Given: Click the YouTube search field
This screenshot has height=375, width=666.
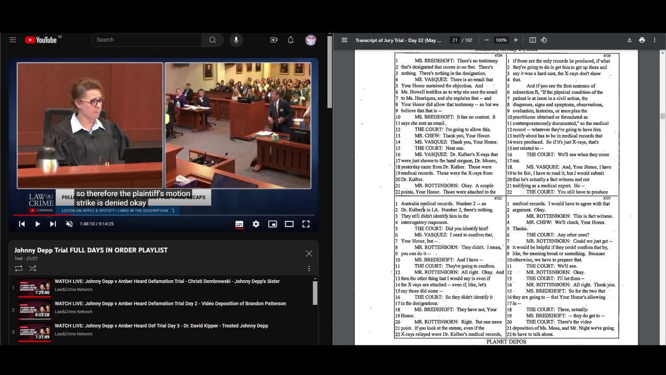Looking at the screenshot, I should (x=146, y=40).
